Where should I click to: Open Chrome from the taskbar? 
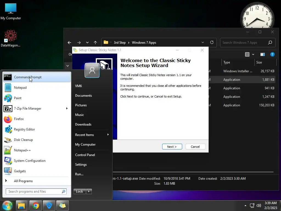pyautogui.click(x=35, y=206)
